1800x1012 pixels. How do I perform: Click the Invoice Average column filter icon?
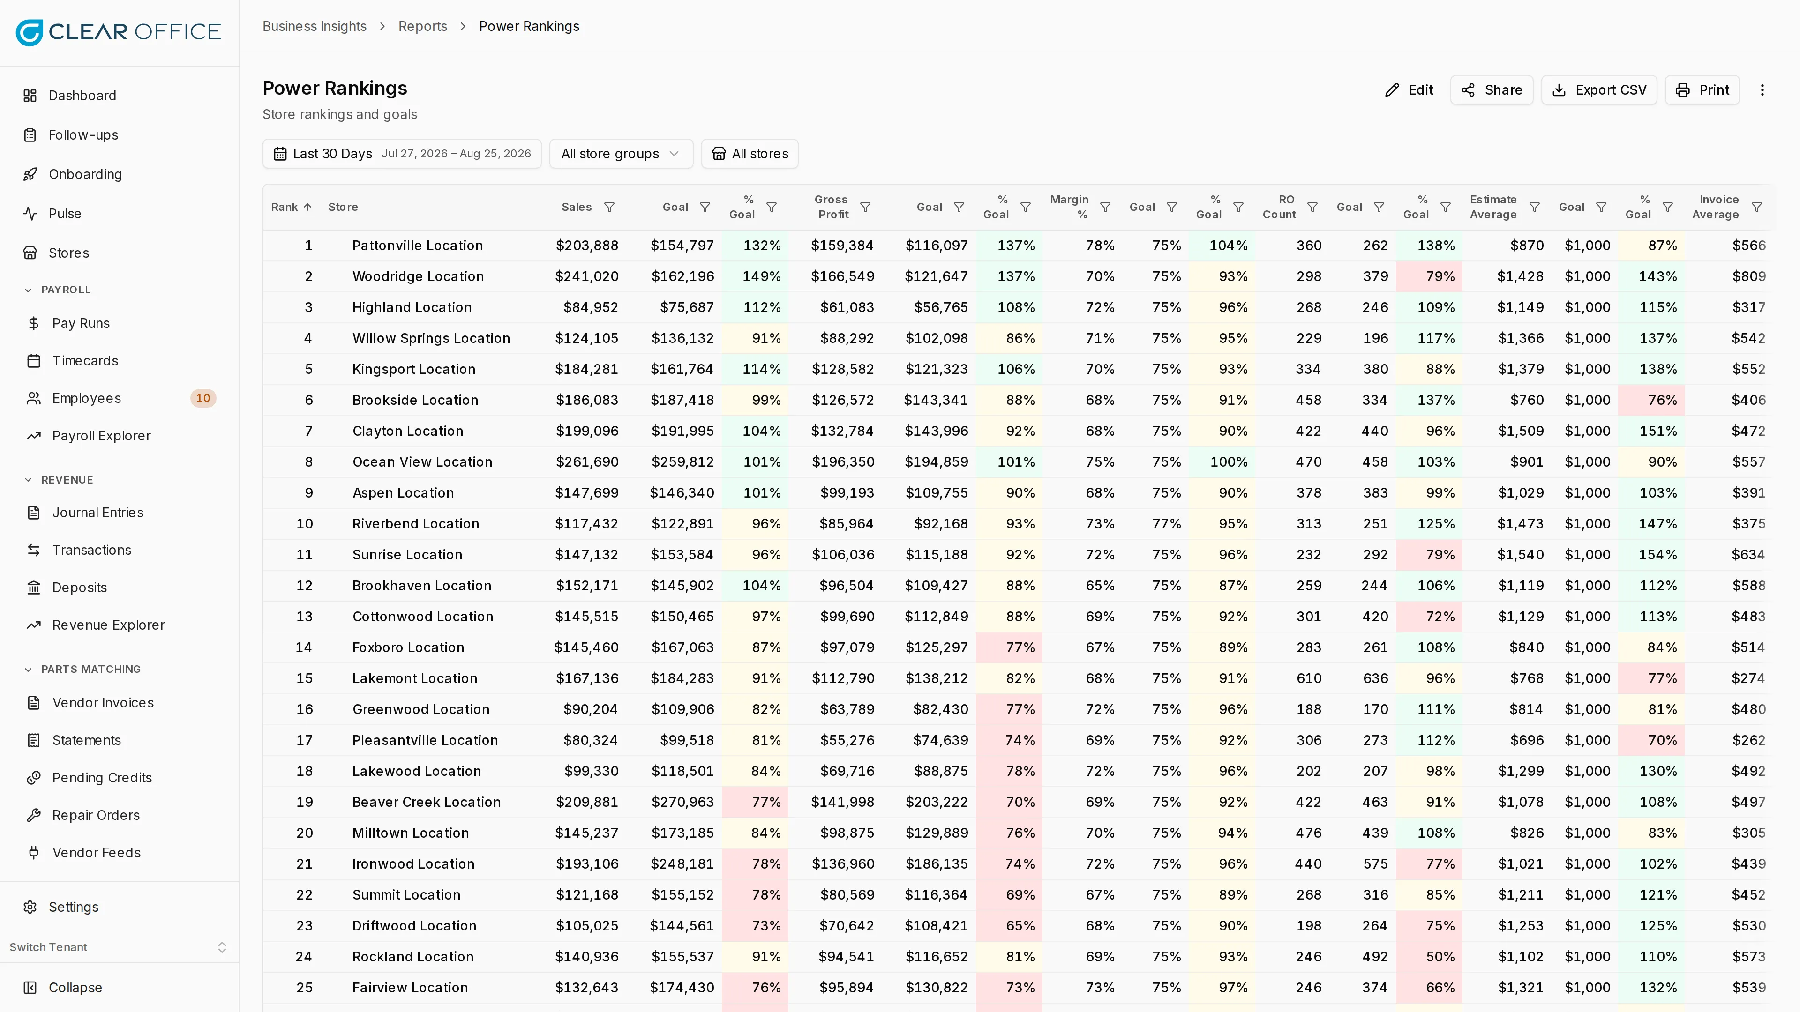tap(1757, 208)
